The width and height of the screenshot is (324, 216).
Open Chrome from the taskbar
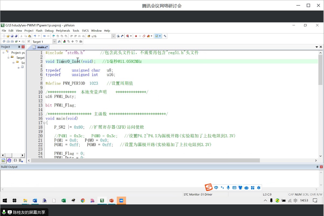coord(83,201)
